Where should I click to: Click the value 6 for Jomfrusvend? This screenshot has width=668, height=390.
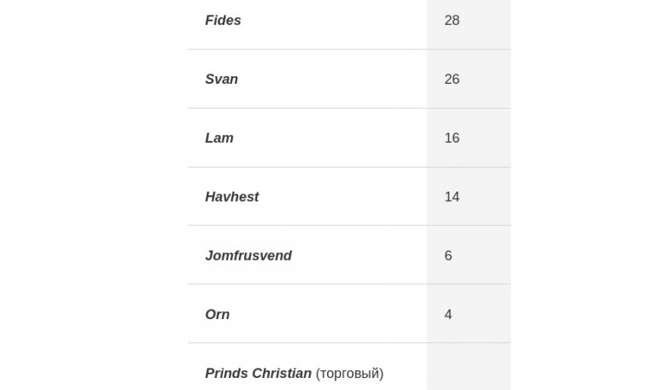pos(448,255)
